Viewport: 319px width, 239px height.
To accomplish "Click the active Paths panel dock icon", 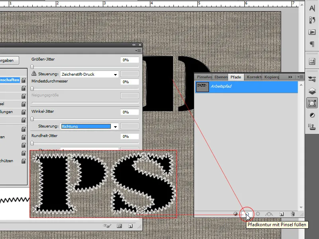I will pos(312,103).
